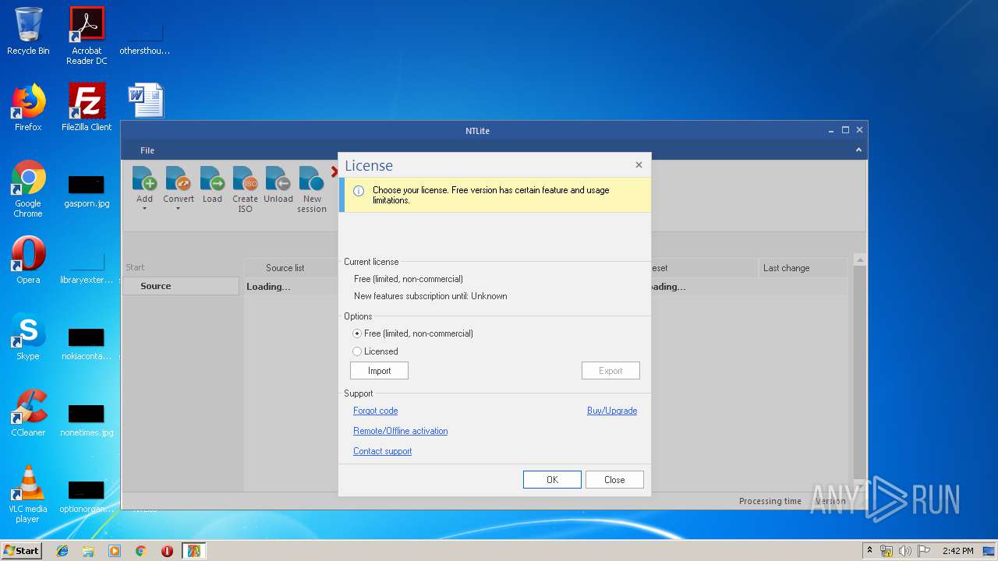Click the Create ISO toolbar icon

tap(245, 179)
